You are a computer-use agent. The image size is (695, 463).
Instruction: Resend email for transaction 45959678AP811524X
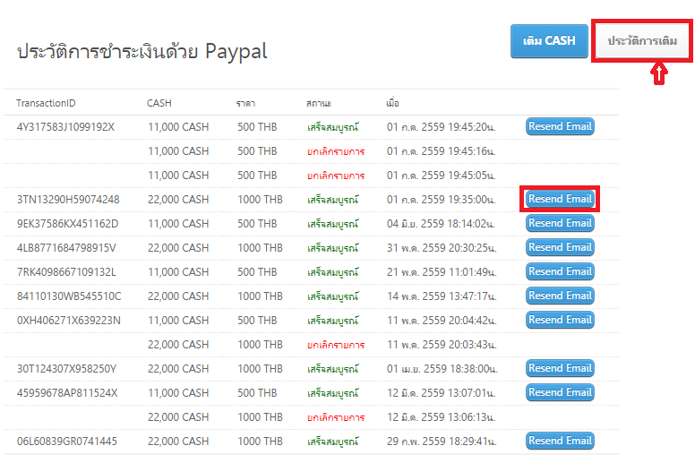(560, 392)
